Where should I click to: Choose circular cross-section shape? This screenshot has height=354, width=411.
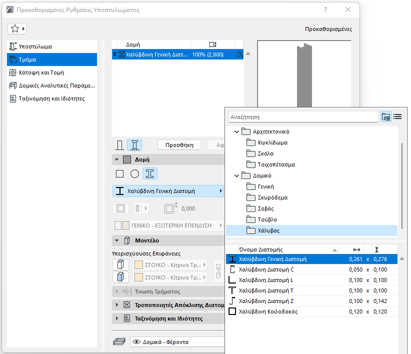[134, 173]
